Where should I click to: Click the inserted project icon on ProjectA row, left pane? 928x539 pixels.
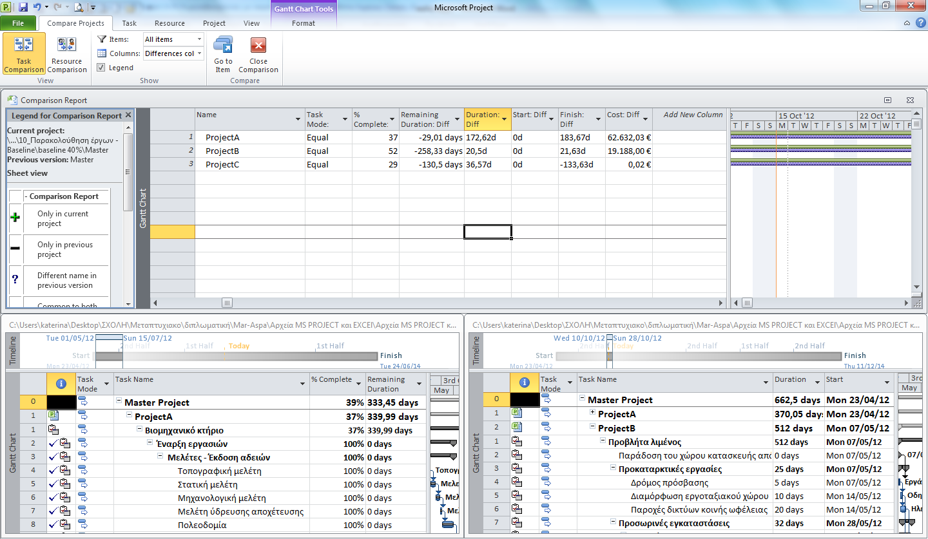click(x=53, y=416)
